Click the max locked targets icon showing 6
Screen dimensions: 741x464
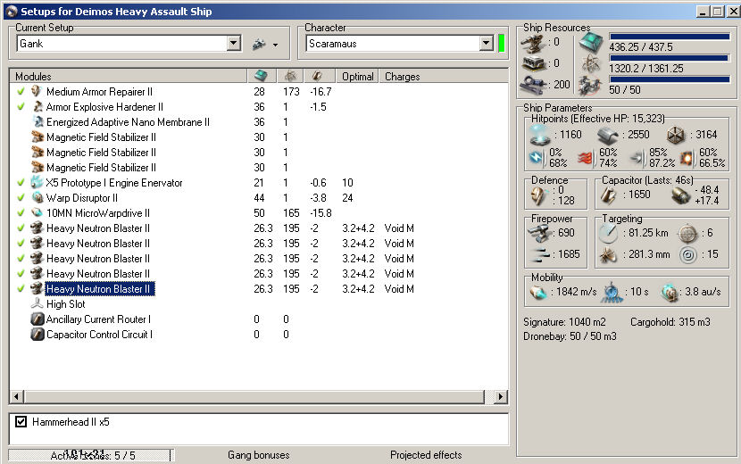click(x=687, y=234)
